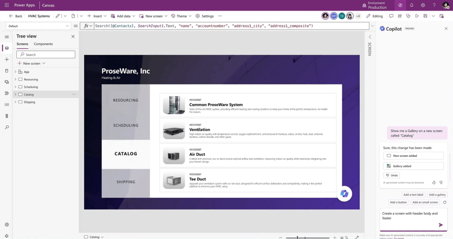Toggle the hamburger menu in the left rail

pyautogui.click(x=7, y=37)
